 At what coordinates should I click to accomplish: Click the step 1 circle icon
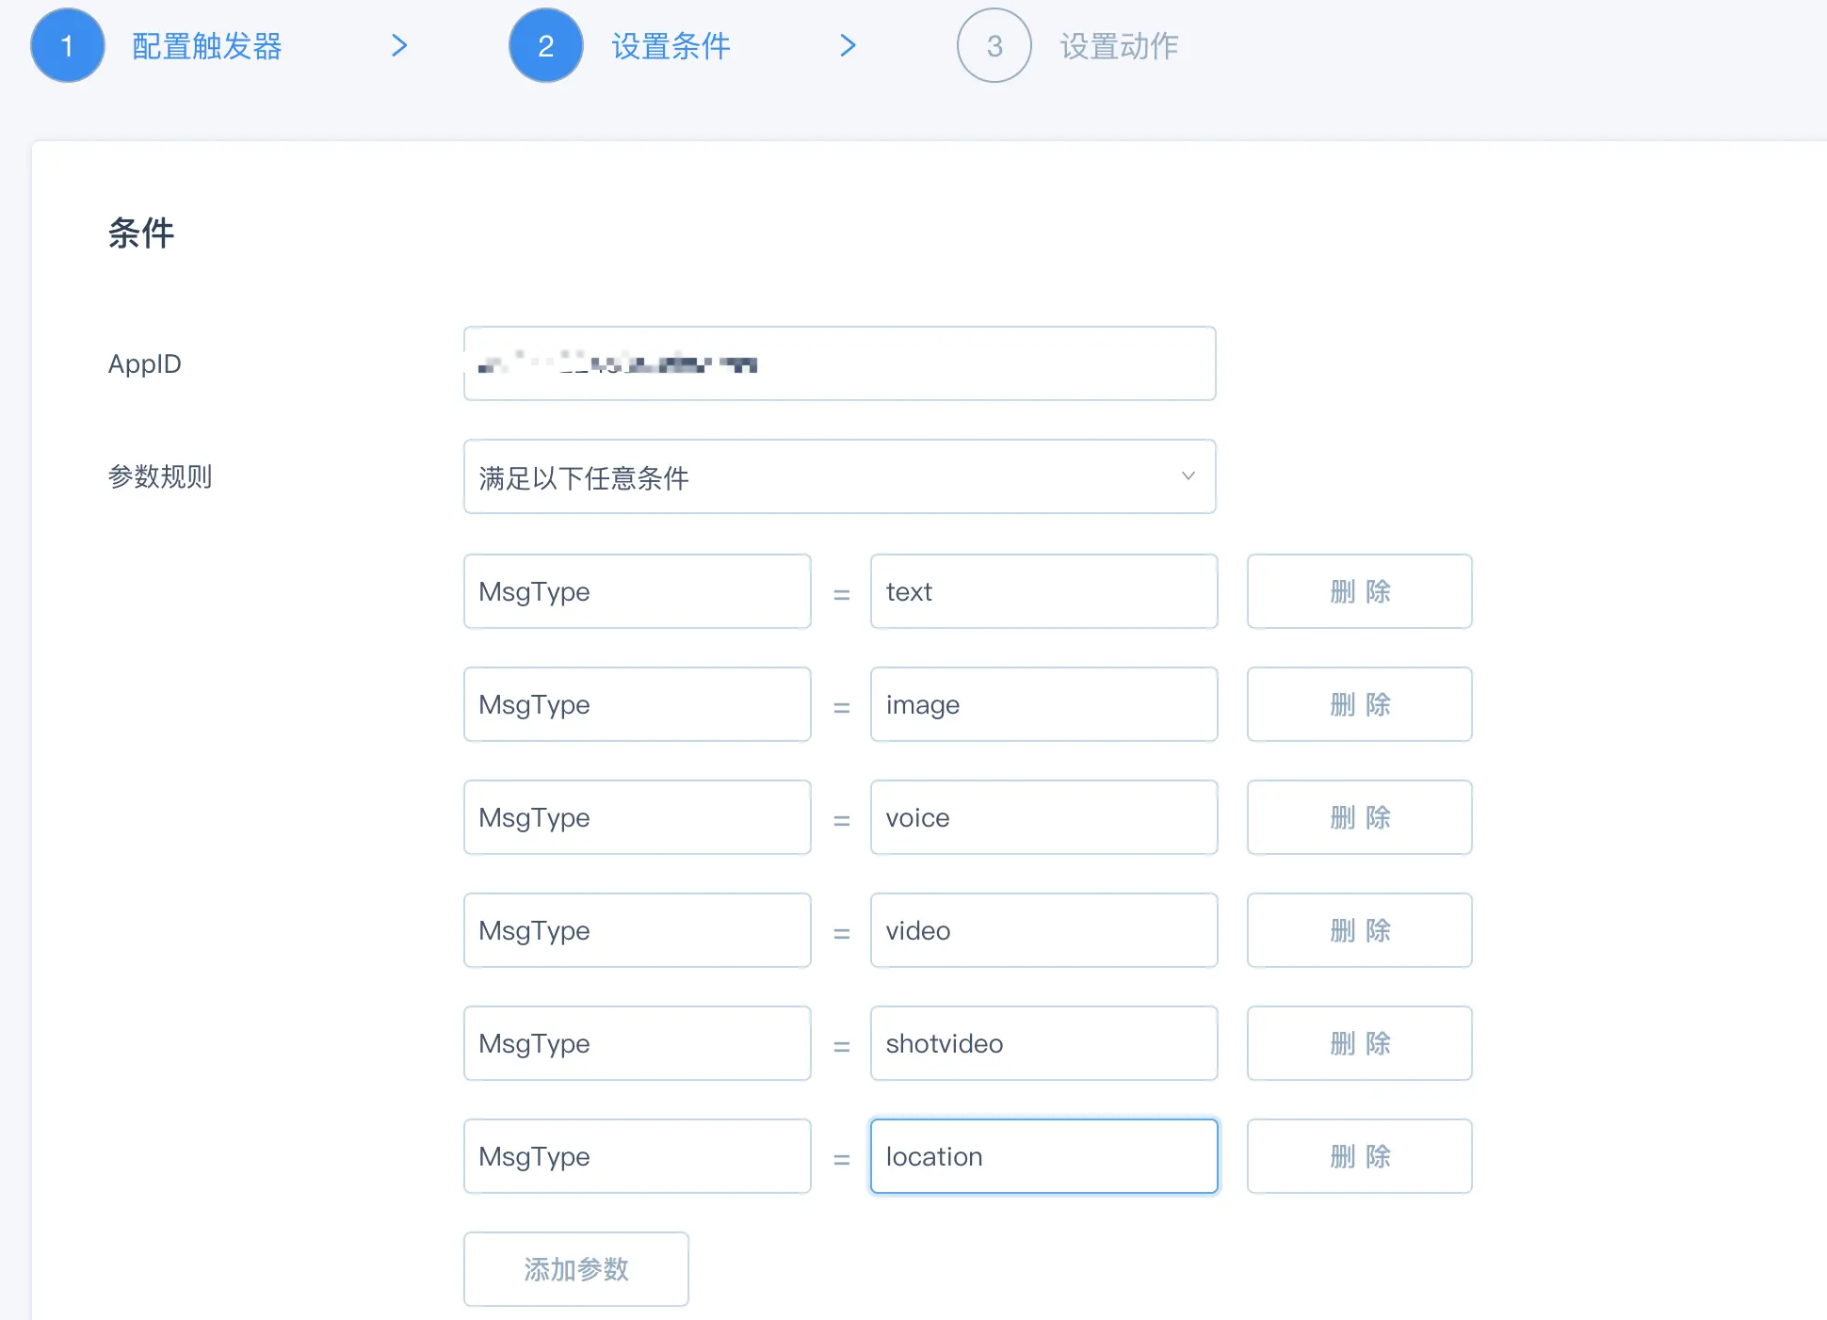(x=67, y=45)
